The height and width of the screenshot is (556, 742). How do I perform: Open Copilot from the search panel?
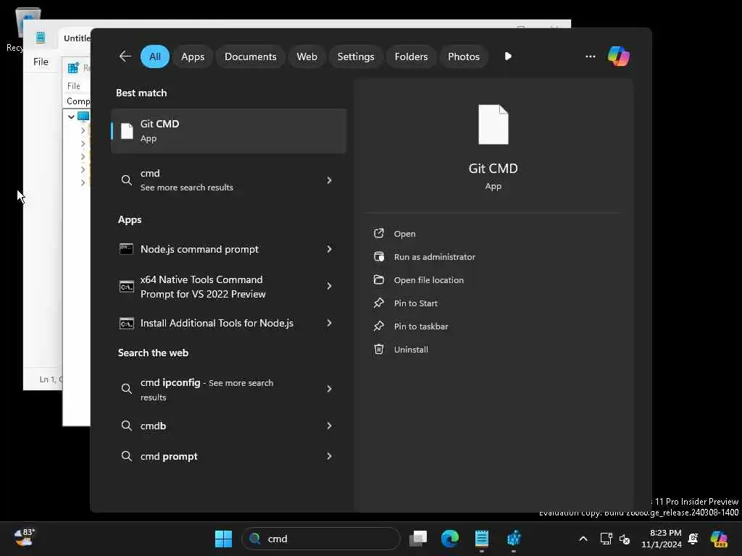tap(619, 56)
